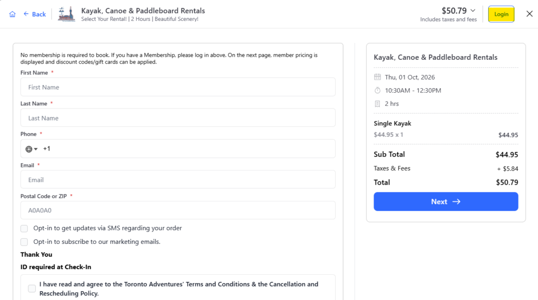Screen dimensions: 538x300
Task: Click the Toronto Adventures logo thumbnail
Action: (x=66, y=14)
